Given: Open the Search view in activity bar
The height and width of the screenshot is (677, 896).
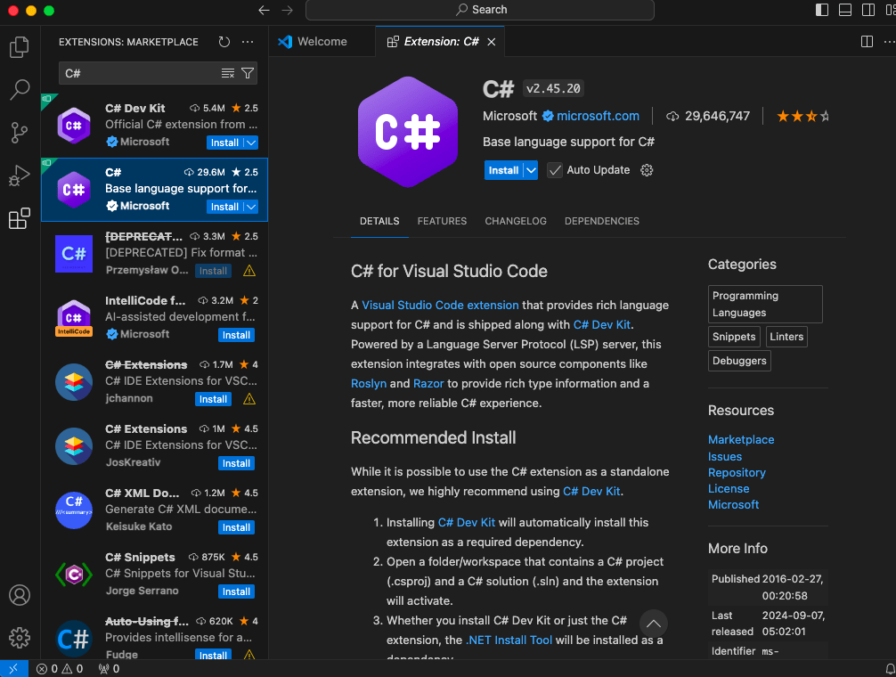Looking at the screenshot, I should [20, 90].
